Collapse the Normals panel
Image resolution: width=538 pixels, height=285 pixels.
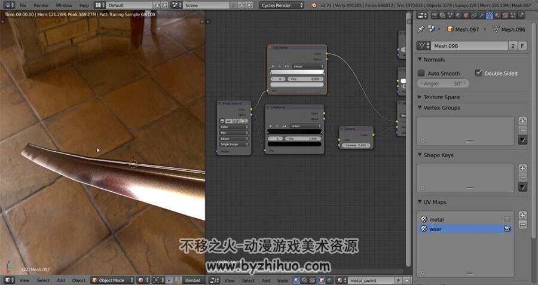tap(419, 59)
